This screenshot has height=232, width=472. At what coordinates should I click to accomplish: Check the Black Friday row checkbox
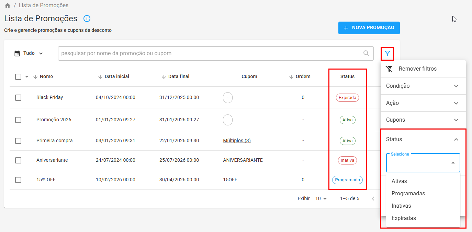click(x=18, y=98)
